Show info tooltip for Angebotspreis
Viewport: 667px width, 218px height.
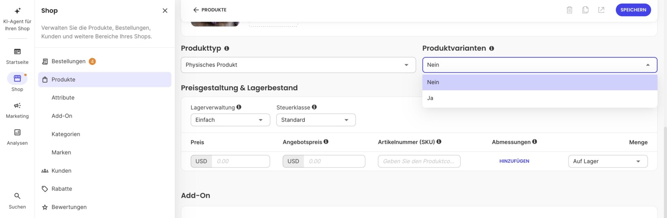(326, 142)
